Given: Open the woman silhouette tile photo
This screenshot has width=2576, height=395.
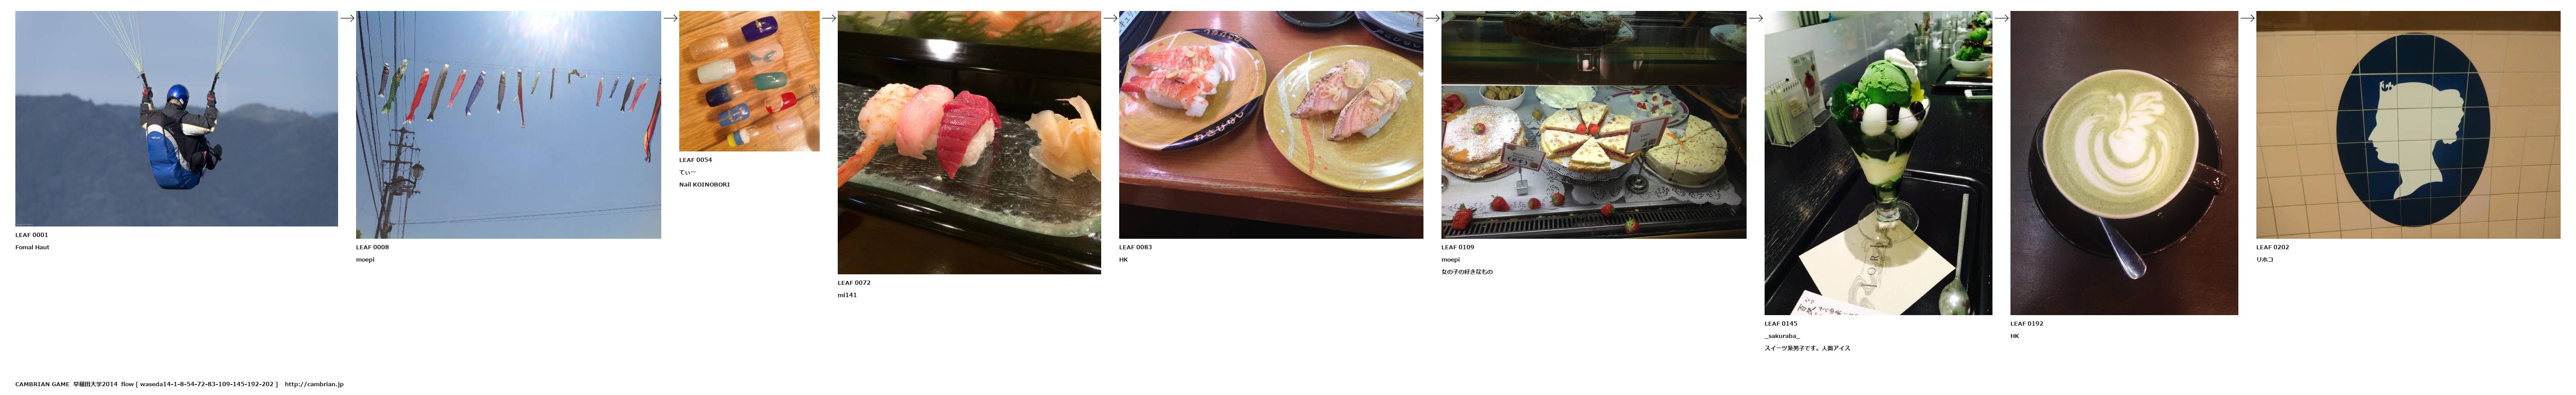Looking at the screenshot, I should pos(2408,125).
